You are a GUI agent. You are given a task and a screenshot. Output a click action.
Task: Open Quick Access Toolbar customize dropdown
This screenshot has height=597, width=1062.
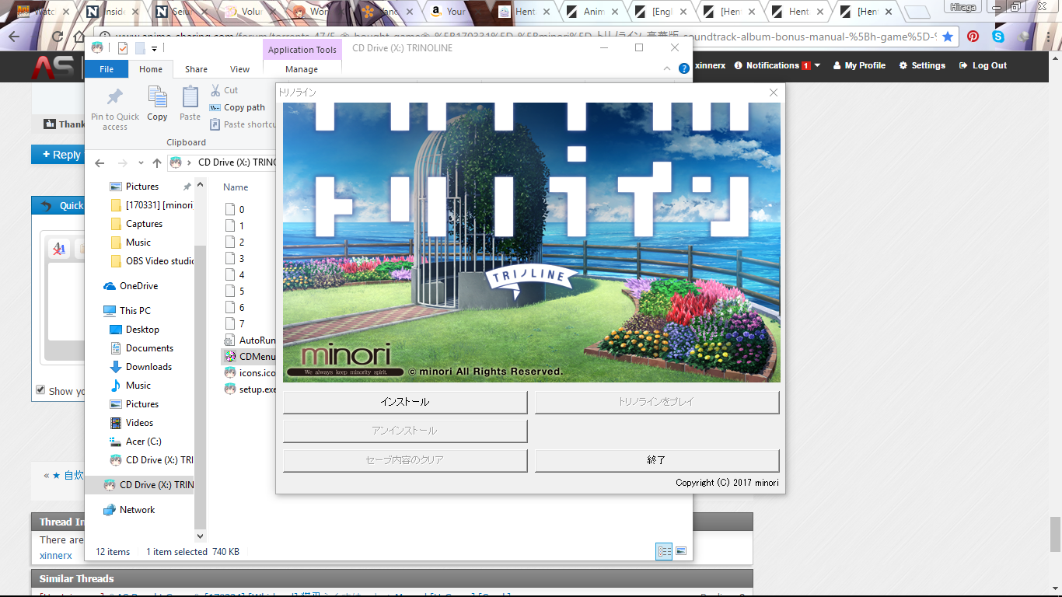[154, 48]
